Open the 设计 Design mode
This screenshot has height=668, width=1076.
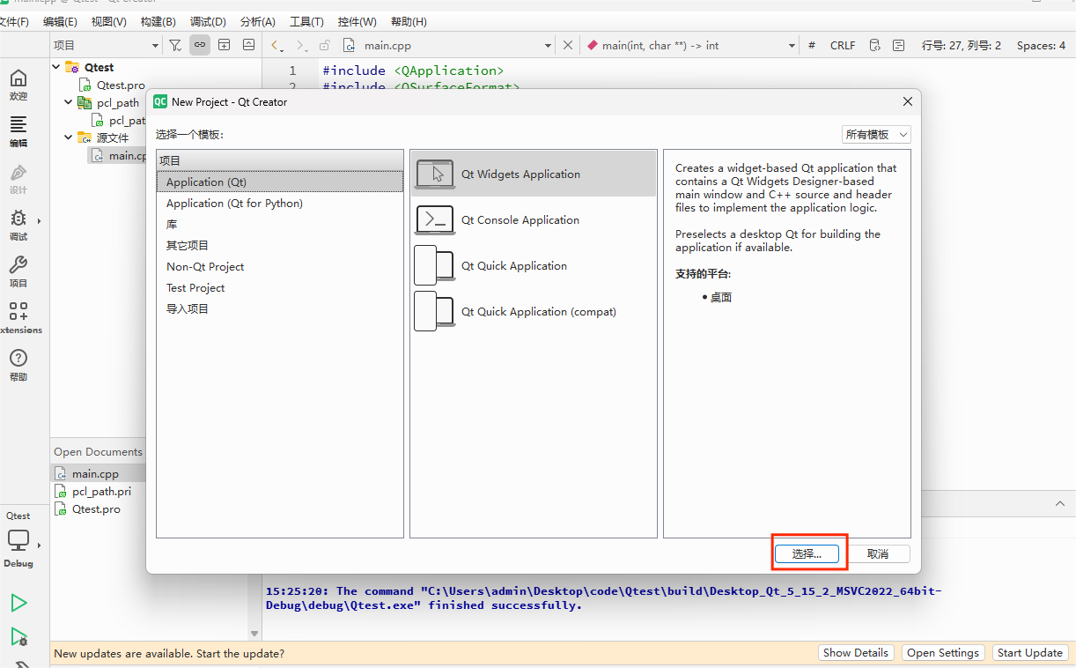[18, 178]
